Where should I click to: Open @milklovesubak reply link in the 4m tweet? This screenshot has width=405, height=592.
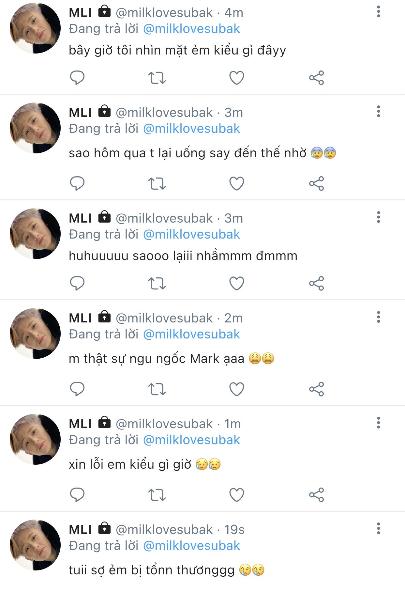point(191,29)
